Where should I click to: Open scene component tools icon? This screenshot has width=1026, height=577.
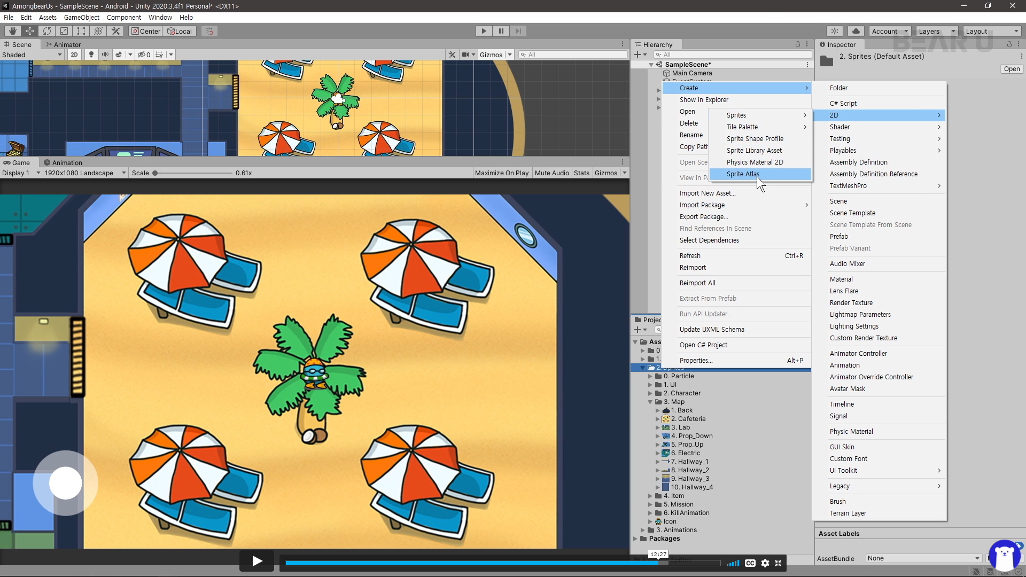(x=452, y=54)
